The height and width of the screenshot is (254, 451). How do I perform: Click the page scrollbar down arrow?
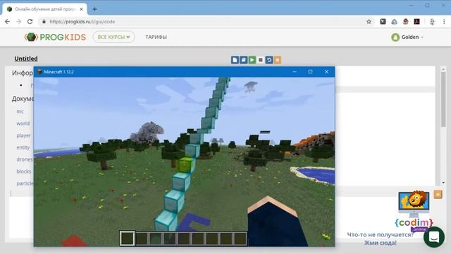443,183
